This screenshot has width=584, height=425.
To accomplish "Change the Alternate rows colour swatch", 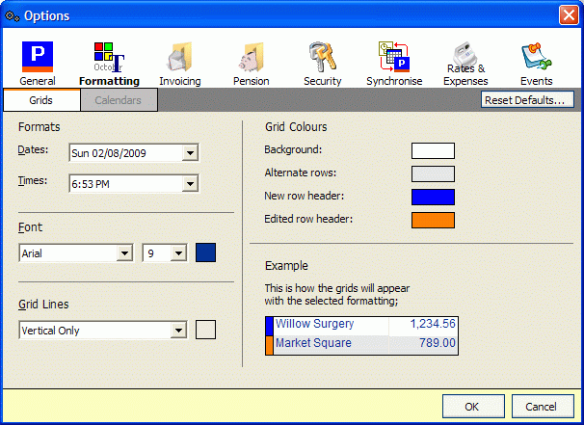I will 433,173.
